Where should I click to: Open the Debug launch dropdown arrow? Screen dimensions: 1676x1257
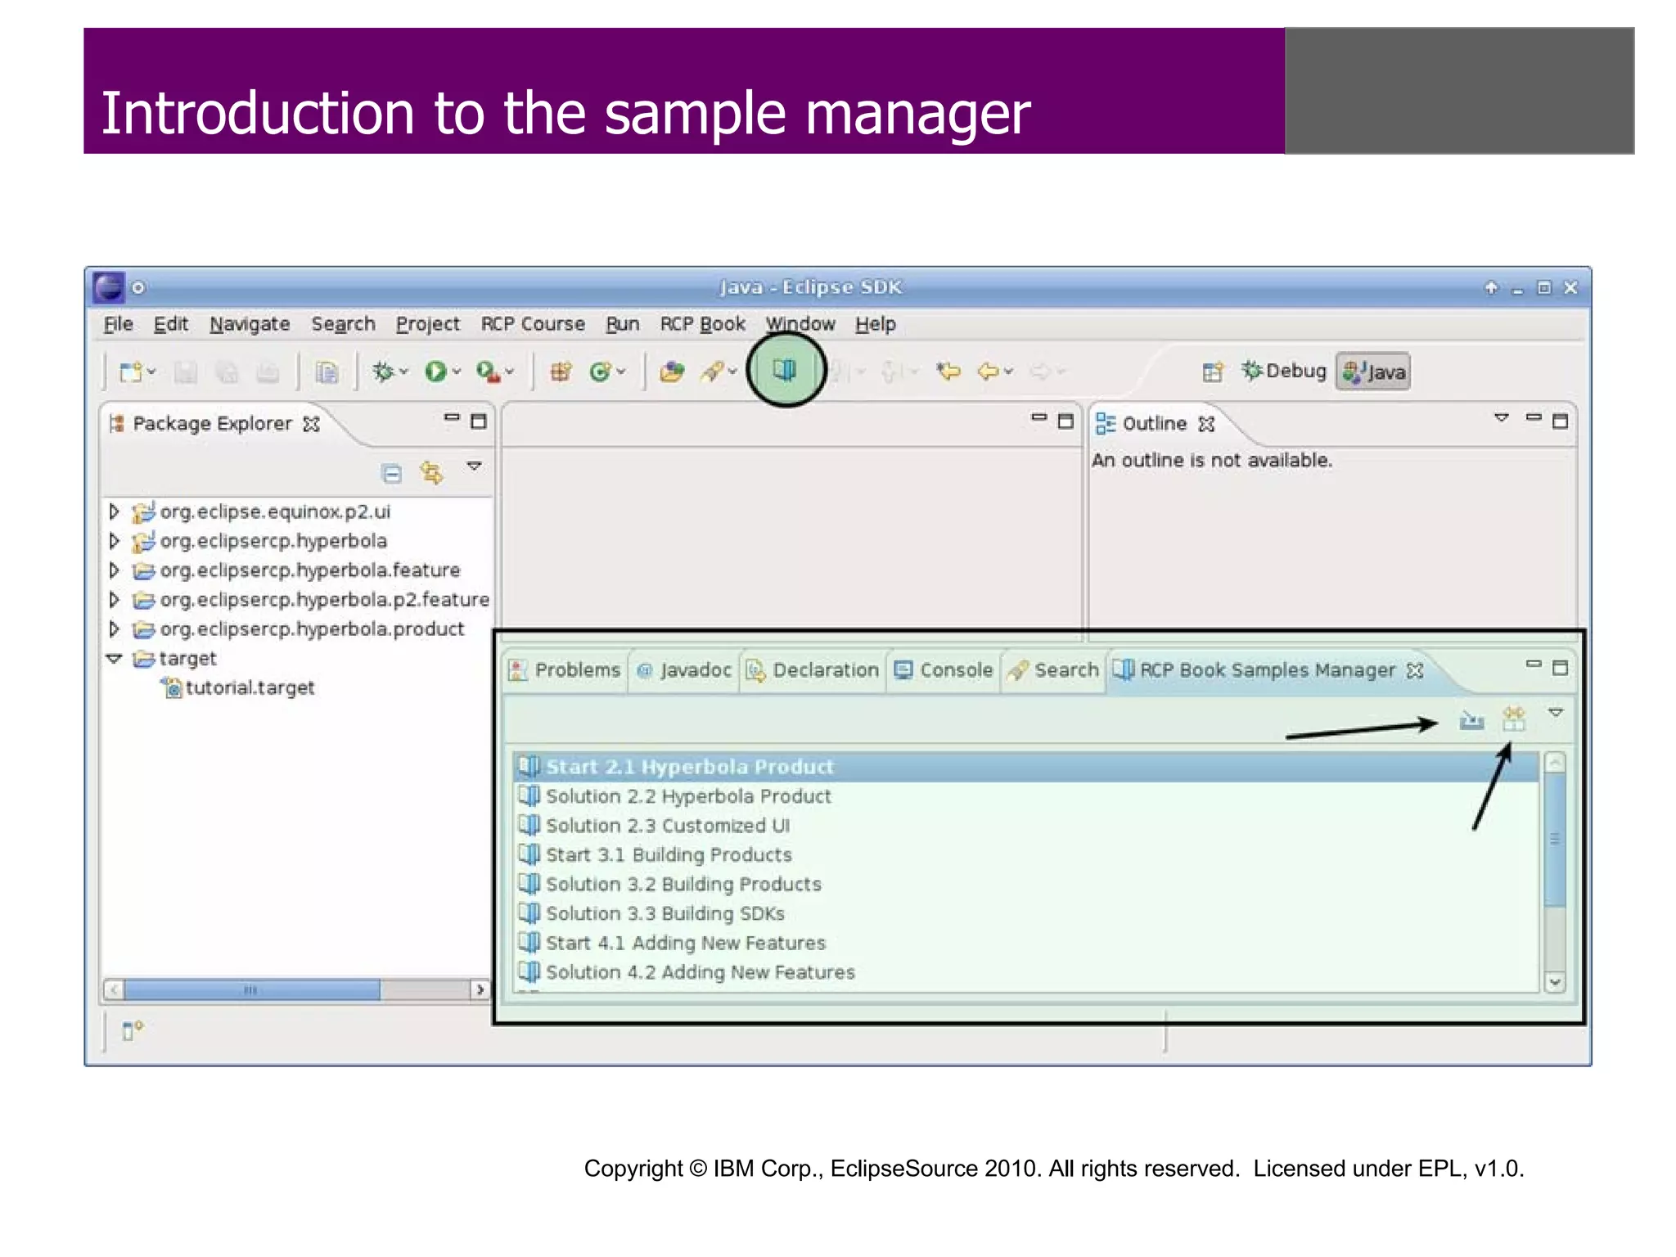(x=403, y=372)
